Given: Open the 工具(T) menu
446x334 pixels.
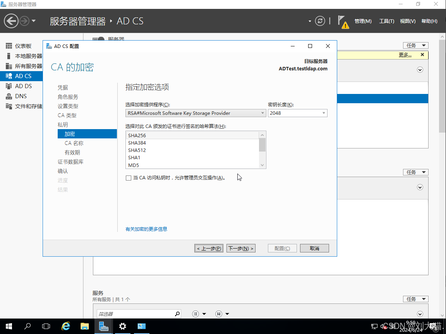Looking at the screenshot, I should point(386,21).
